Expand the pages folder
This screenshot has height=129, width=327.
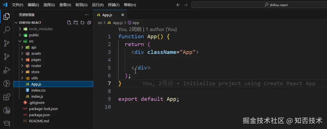[x=22, y=59]
